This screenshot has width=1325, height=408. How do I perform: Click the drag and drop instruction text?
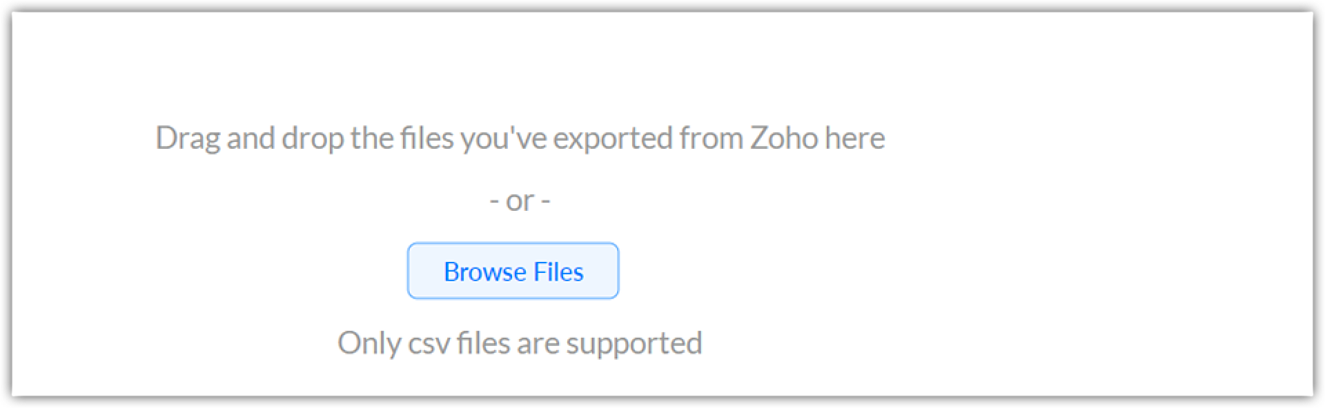pyautogui.click(x=520, y=138)
